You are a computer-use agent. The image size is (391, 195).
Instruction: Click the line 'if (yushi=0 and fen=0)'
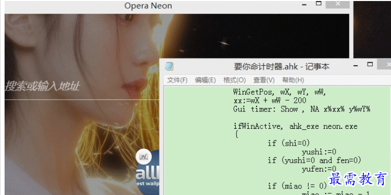[x=314, y=160]
